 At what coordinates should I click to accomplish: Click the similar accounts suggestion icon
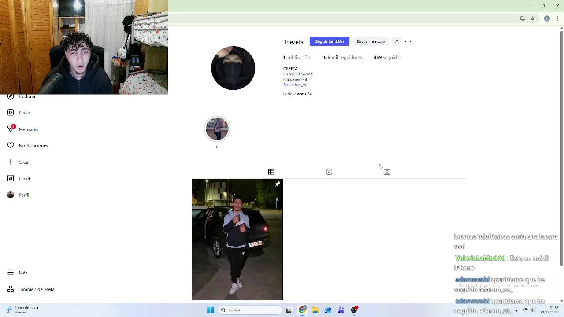pos(396,41)
